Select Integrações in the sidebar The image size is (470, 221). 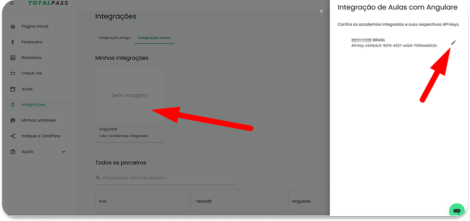click(x=39, y=105)
